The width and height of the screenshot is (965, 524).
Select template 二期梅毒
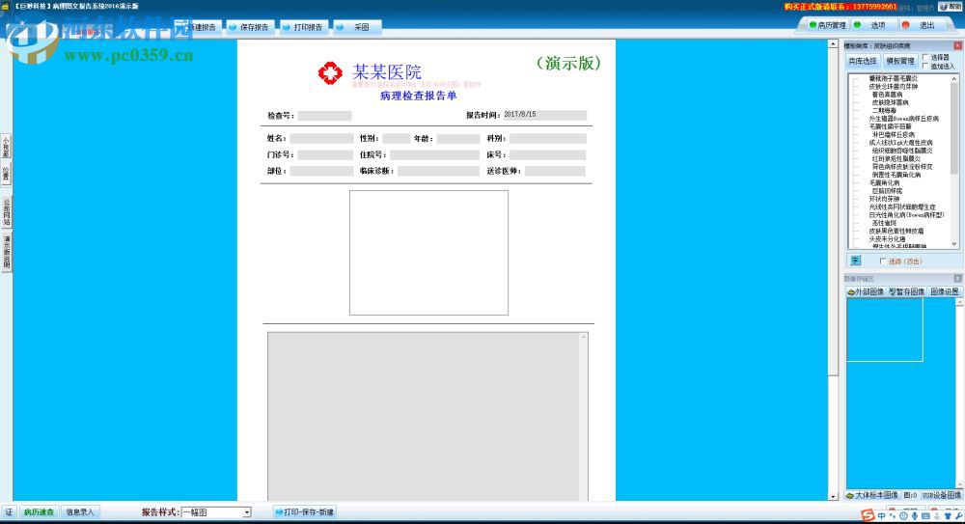click(884, 111)
